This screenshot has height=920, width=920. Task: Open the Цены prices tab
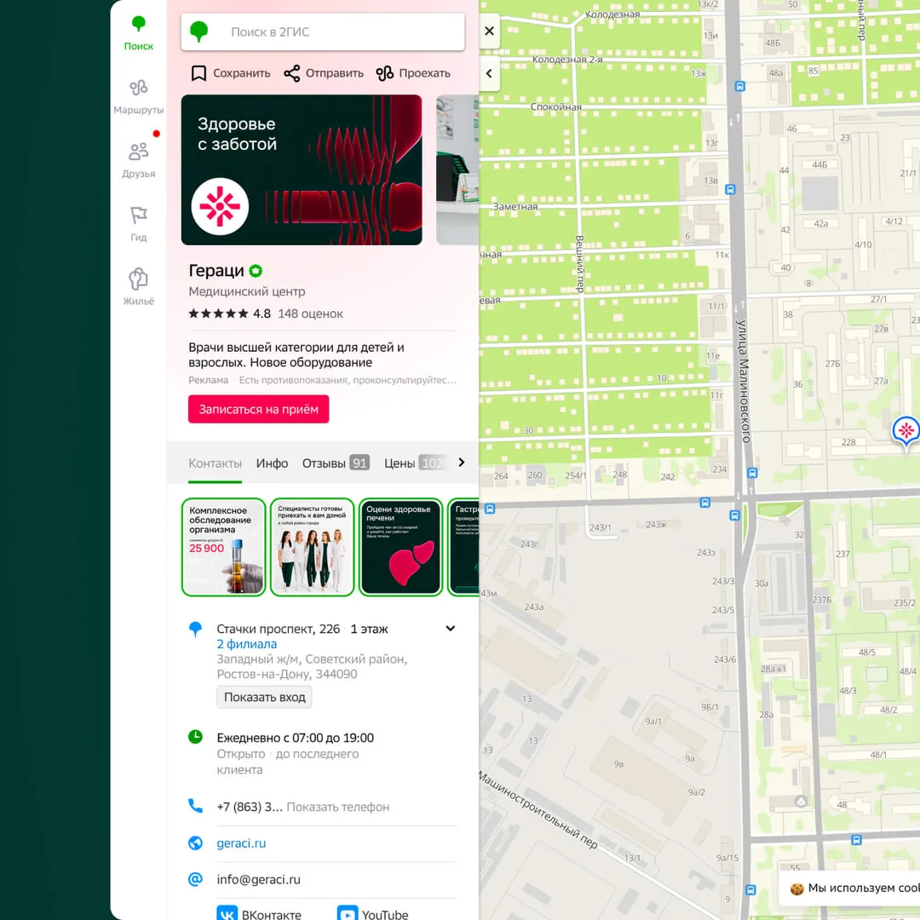coord(416,463)
